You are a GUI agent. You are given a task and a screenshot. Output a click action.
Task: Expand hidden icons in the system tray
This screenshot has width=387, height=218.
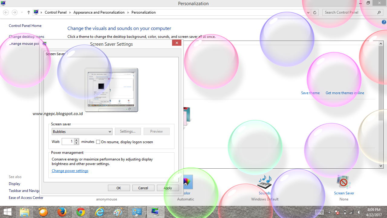click(329, 212)
